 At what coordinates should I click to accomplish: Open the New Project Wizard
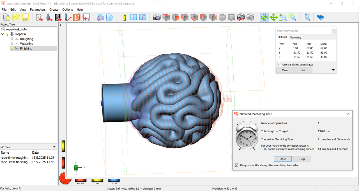[6, 17]
